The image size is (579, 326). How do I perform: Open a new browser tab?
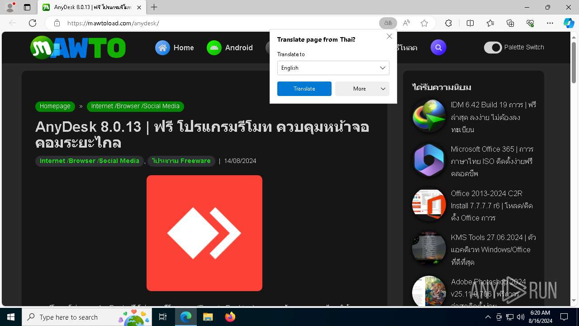154,7
